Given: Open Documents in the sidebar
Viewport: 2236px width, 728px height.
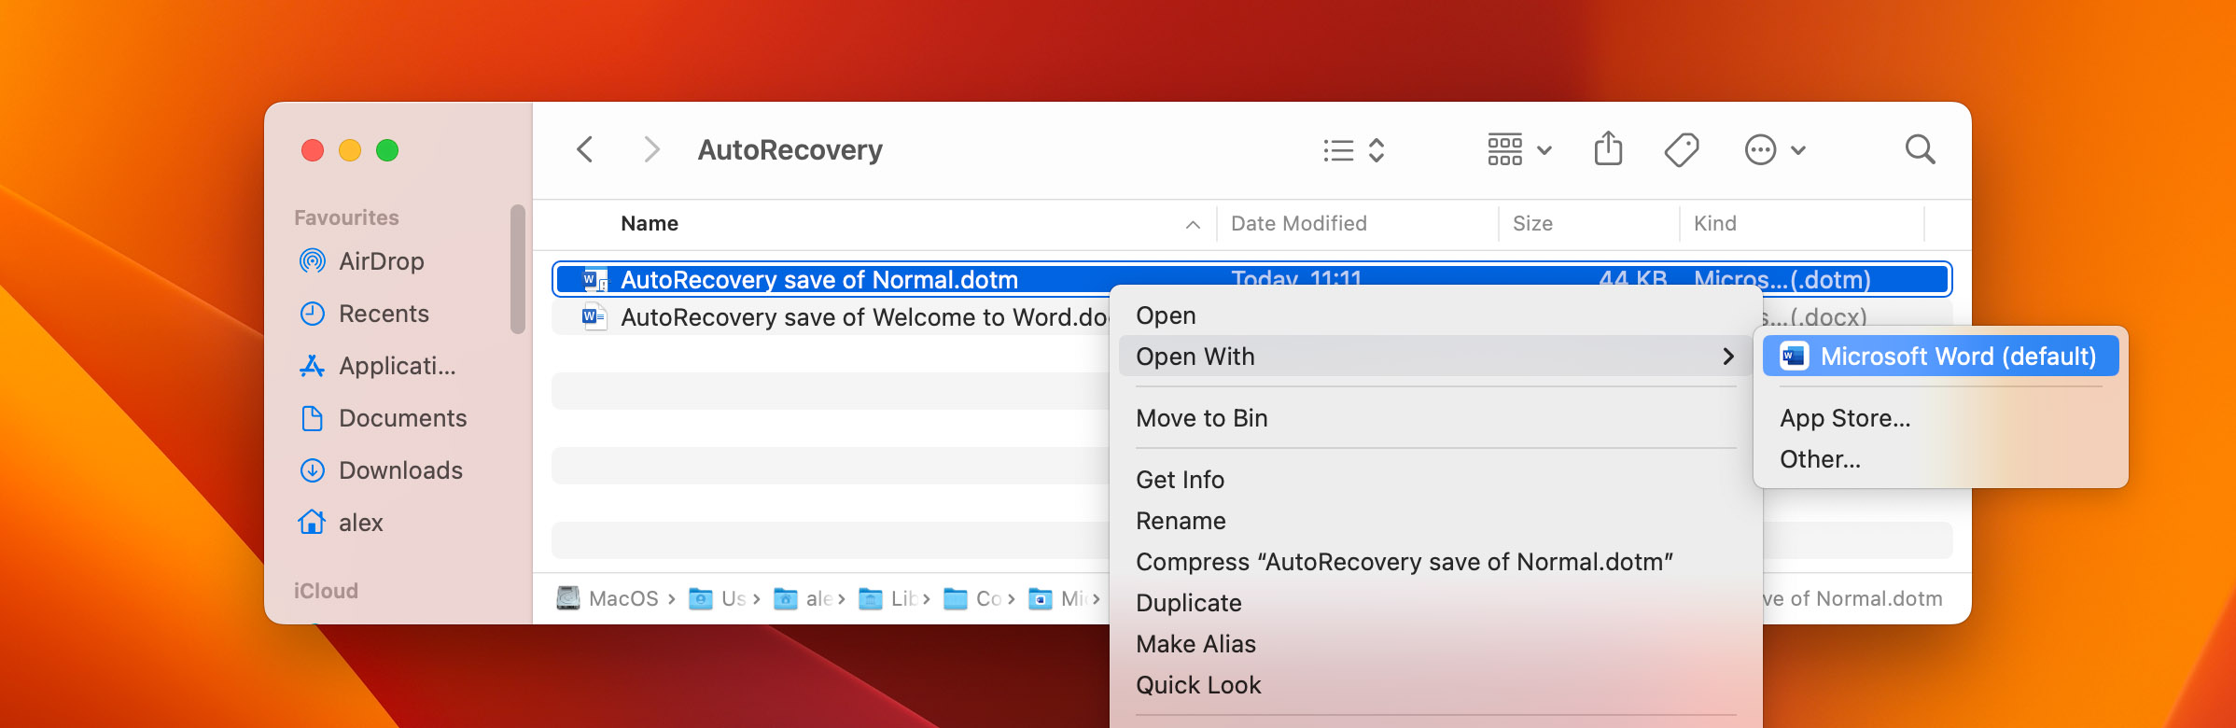Looking at the screenshot, I should click(x=402, y=418).
